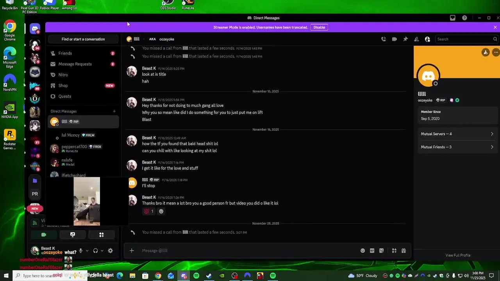
Task: Click the Search messages field
Action: pyautogui.click(x=466, y=39)
